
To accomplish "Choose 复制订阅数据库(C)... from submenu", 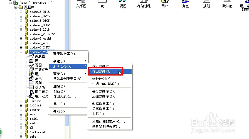I will 110,121.
